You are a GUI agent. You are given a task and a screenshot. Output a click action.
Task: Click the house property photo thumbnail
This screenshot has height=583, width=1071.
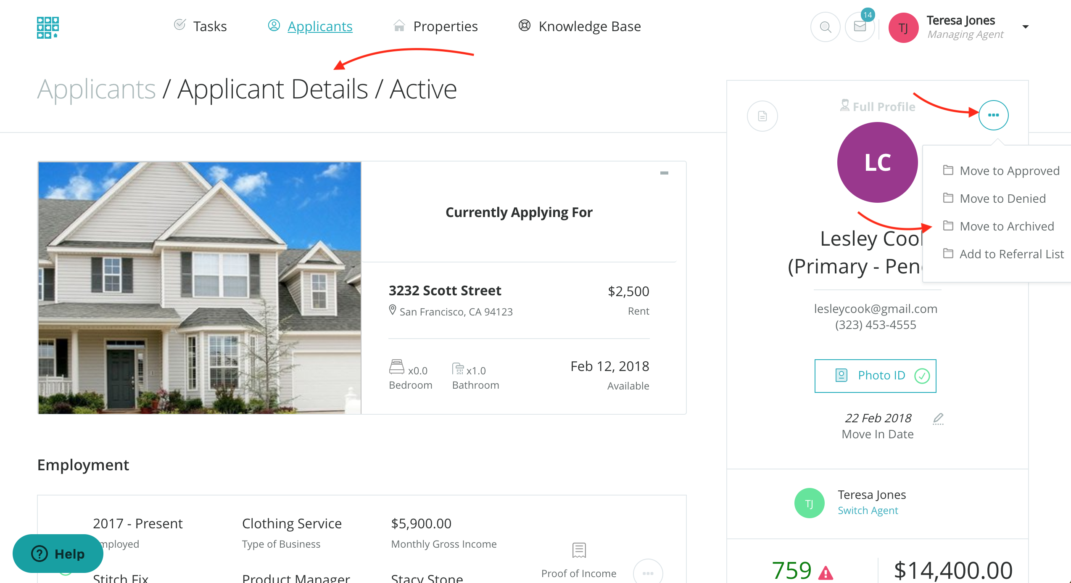point(200,288)
